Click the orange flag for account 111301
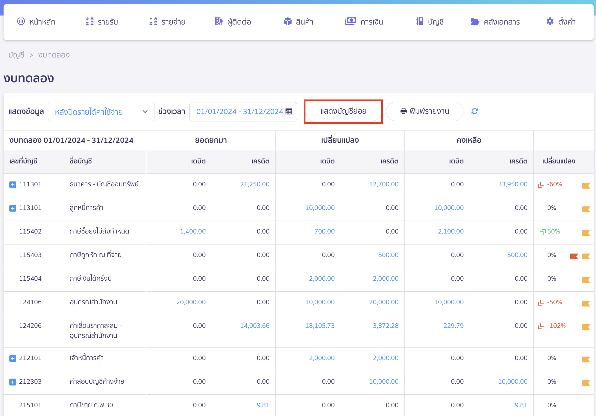Screen dimensions: 596x416 point(586,185)
